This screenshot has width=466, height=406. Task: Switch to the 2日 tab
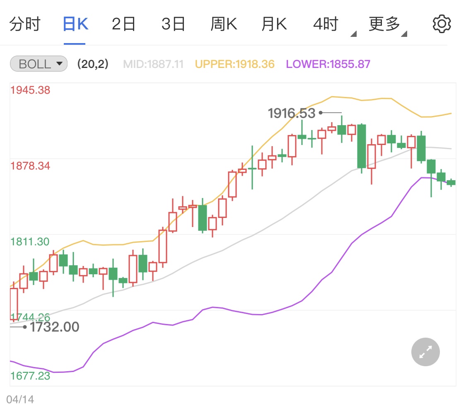click(123, 24)
